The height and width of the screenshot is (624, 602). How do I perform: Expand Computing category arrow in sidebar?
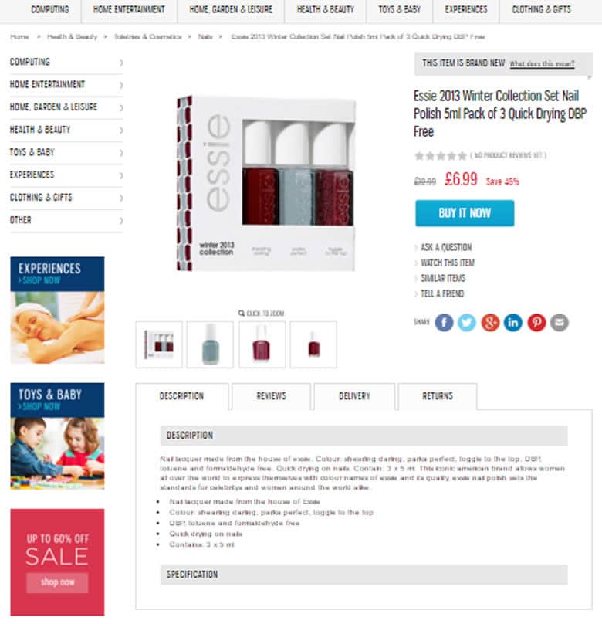point(122,63)
